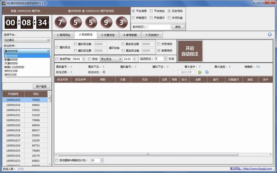Screen dimensions: 277x173
Task: Choose 新疆时时彩 from the open list
Action: (11, 59)
